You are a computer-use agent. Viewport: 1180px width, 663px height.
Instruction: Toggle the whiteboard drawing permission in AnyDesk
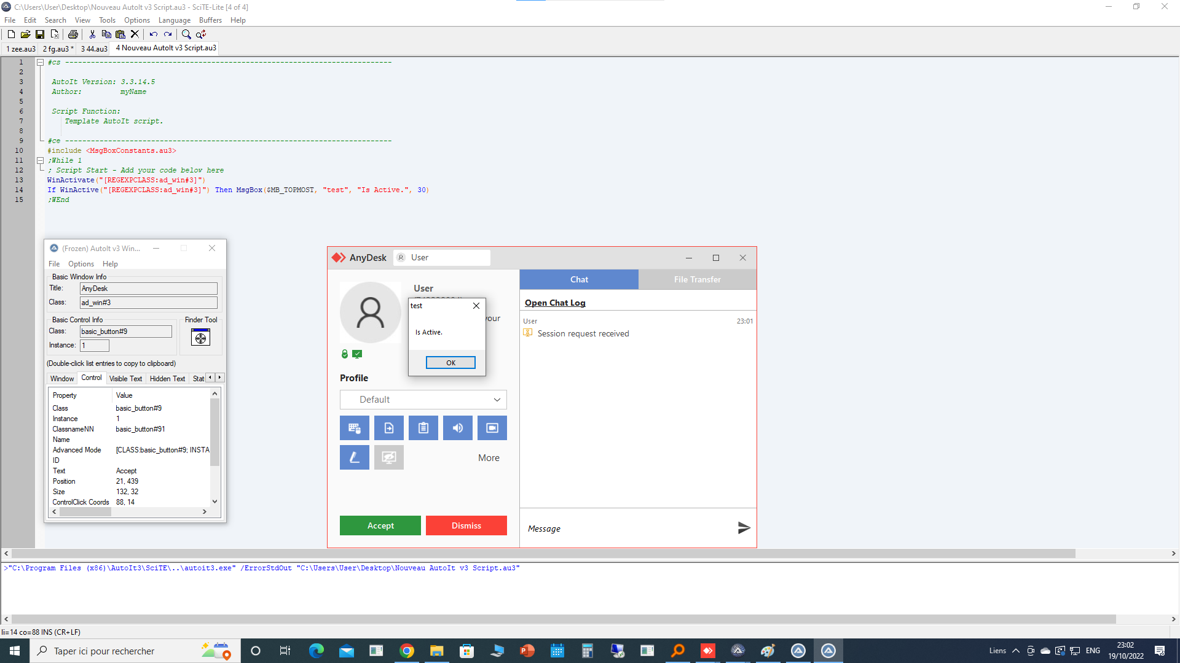(355, 457)
